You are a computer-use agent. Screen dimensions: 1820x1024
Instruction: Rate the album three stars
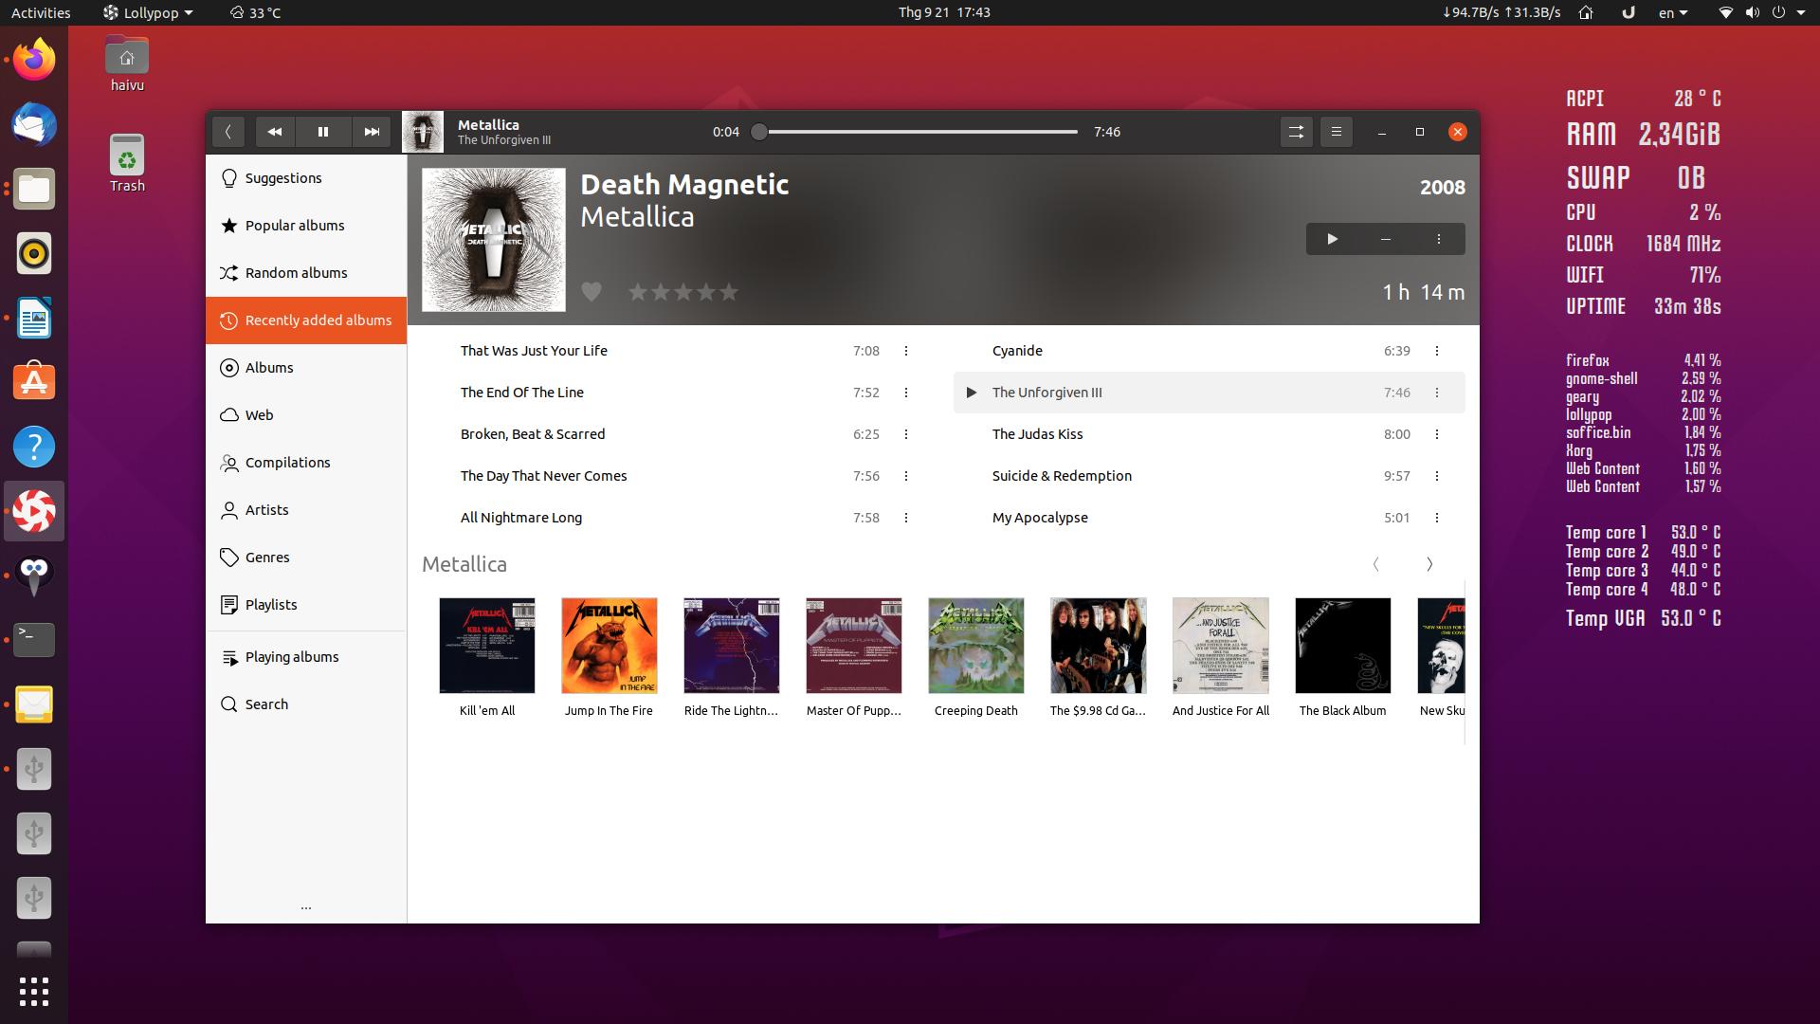click(683, 292)
